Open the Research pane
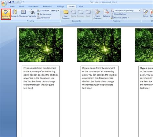Image resolution: width=153 pixels, height=137 pixels. tap(15, 13)
